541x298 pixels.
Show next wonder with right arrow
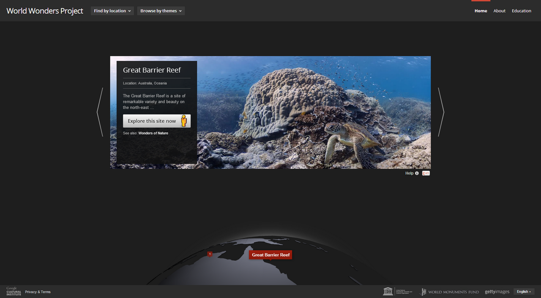pos(441,112)
